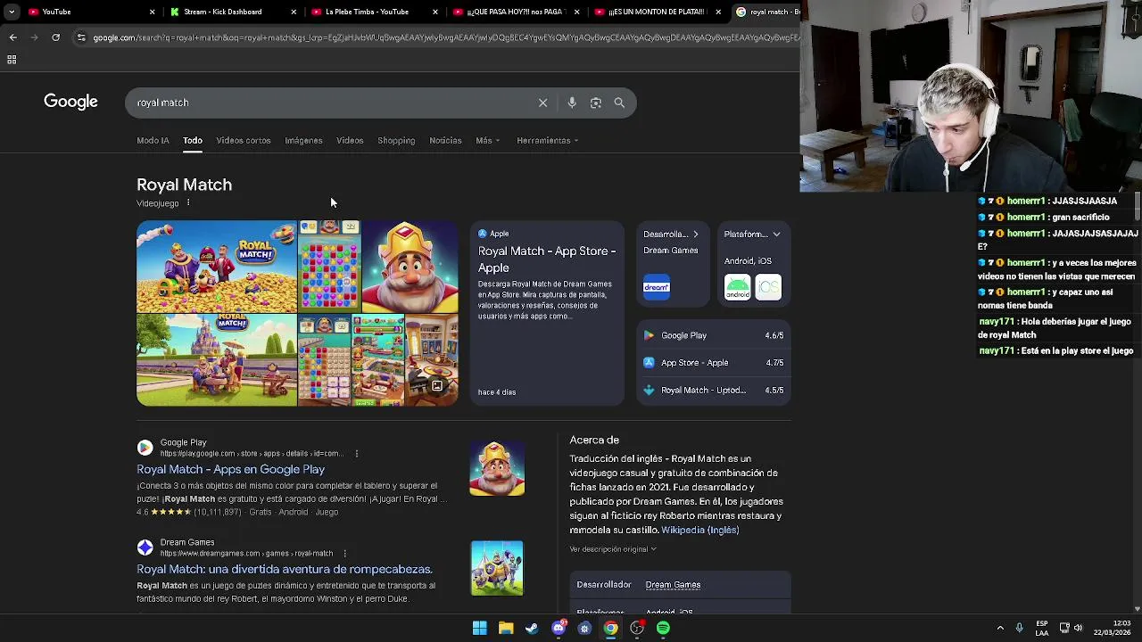The image size is (1142, 642).
Task: Click the chat panel scrollbar
Action: tap(1138, 205)
